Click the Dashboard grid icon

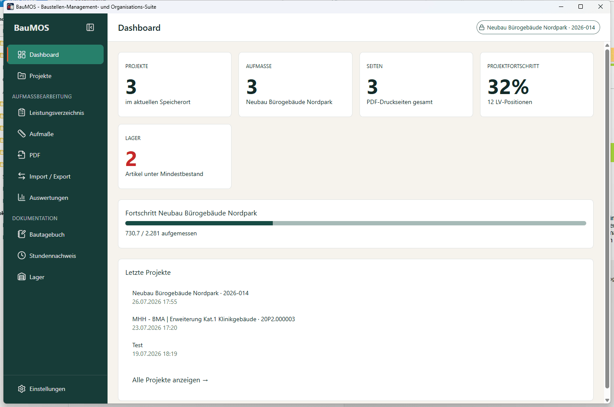pos(22,55)
